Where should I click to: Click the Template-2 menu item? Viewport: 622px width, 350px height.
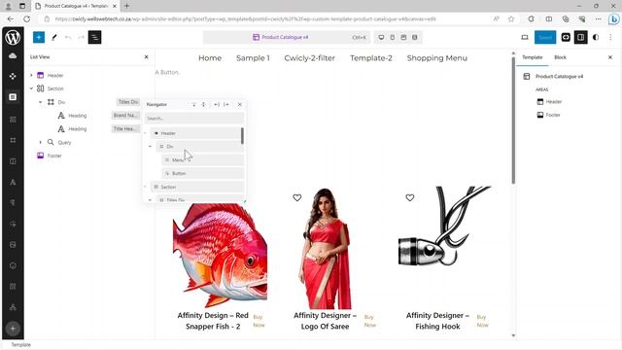point(371,58)
